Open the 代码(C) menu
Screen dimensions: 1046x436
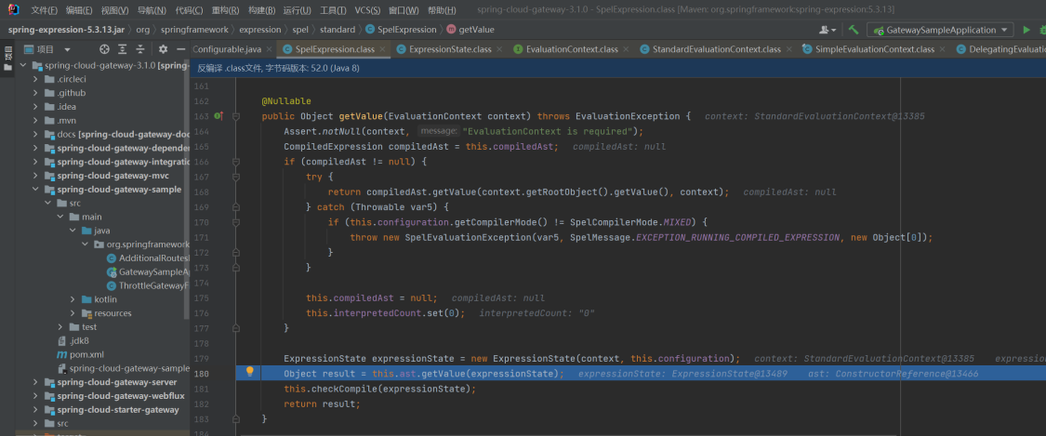(190, 10)
